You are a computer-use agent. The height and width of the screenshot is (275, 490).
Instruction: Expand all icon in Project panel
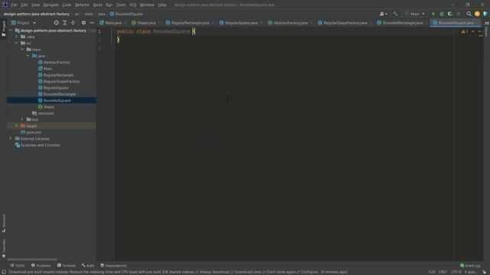(x=64, y=23)
